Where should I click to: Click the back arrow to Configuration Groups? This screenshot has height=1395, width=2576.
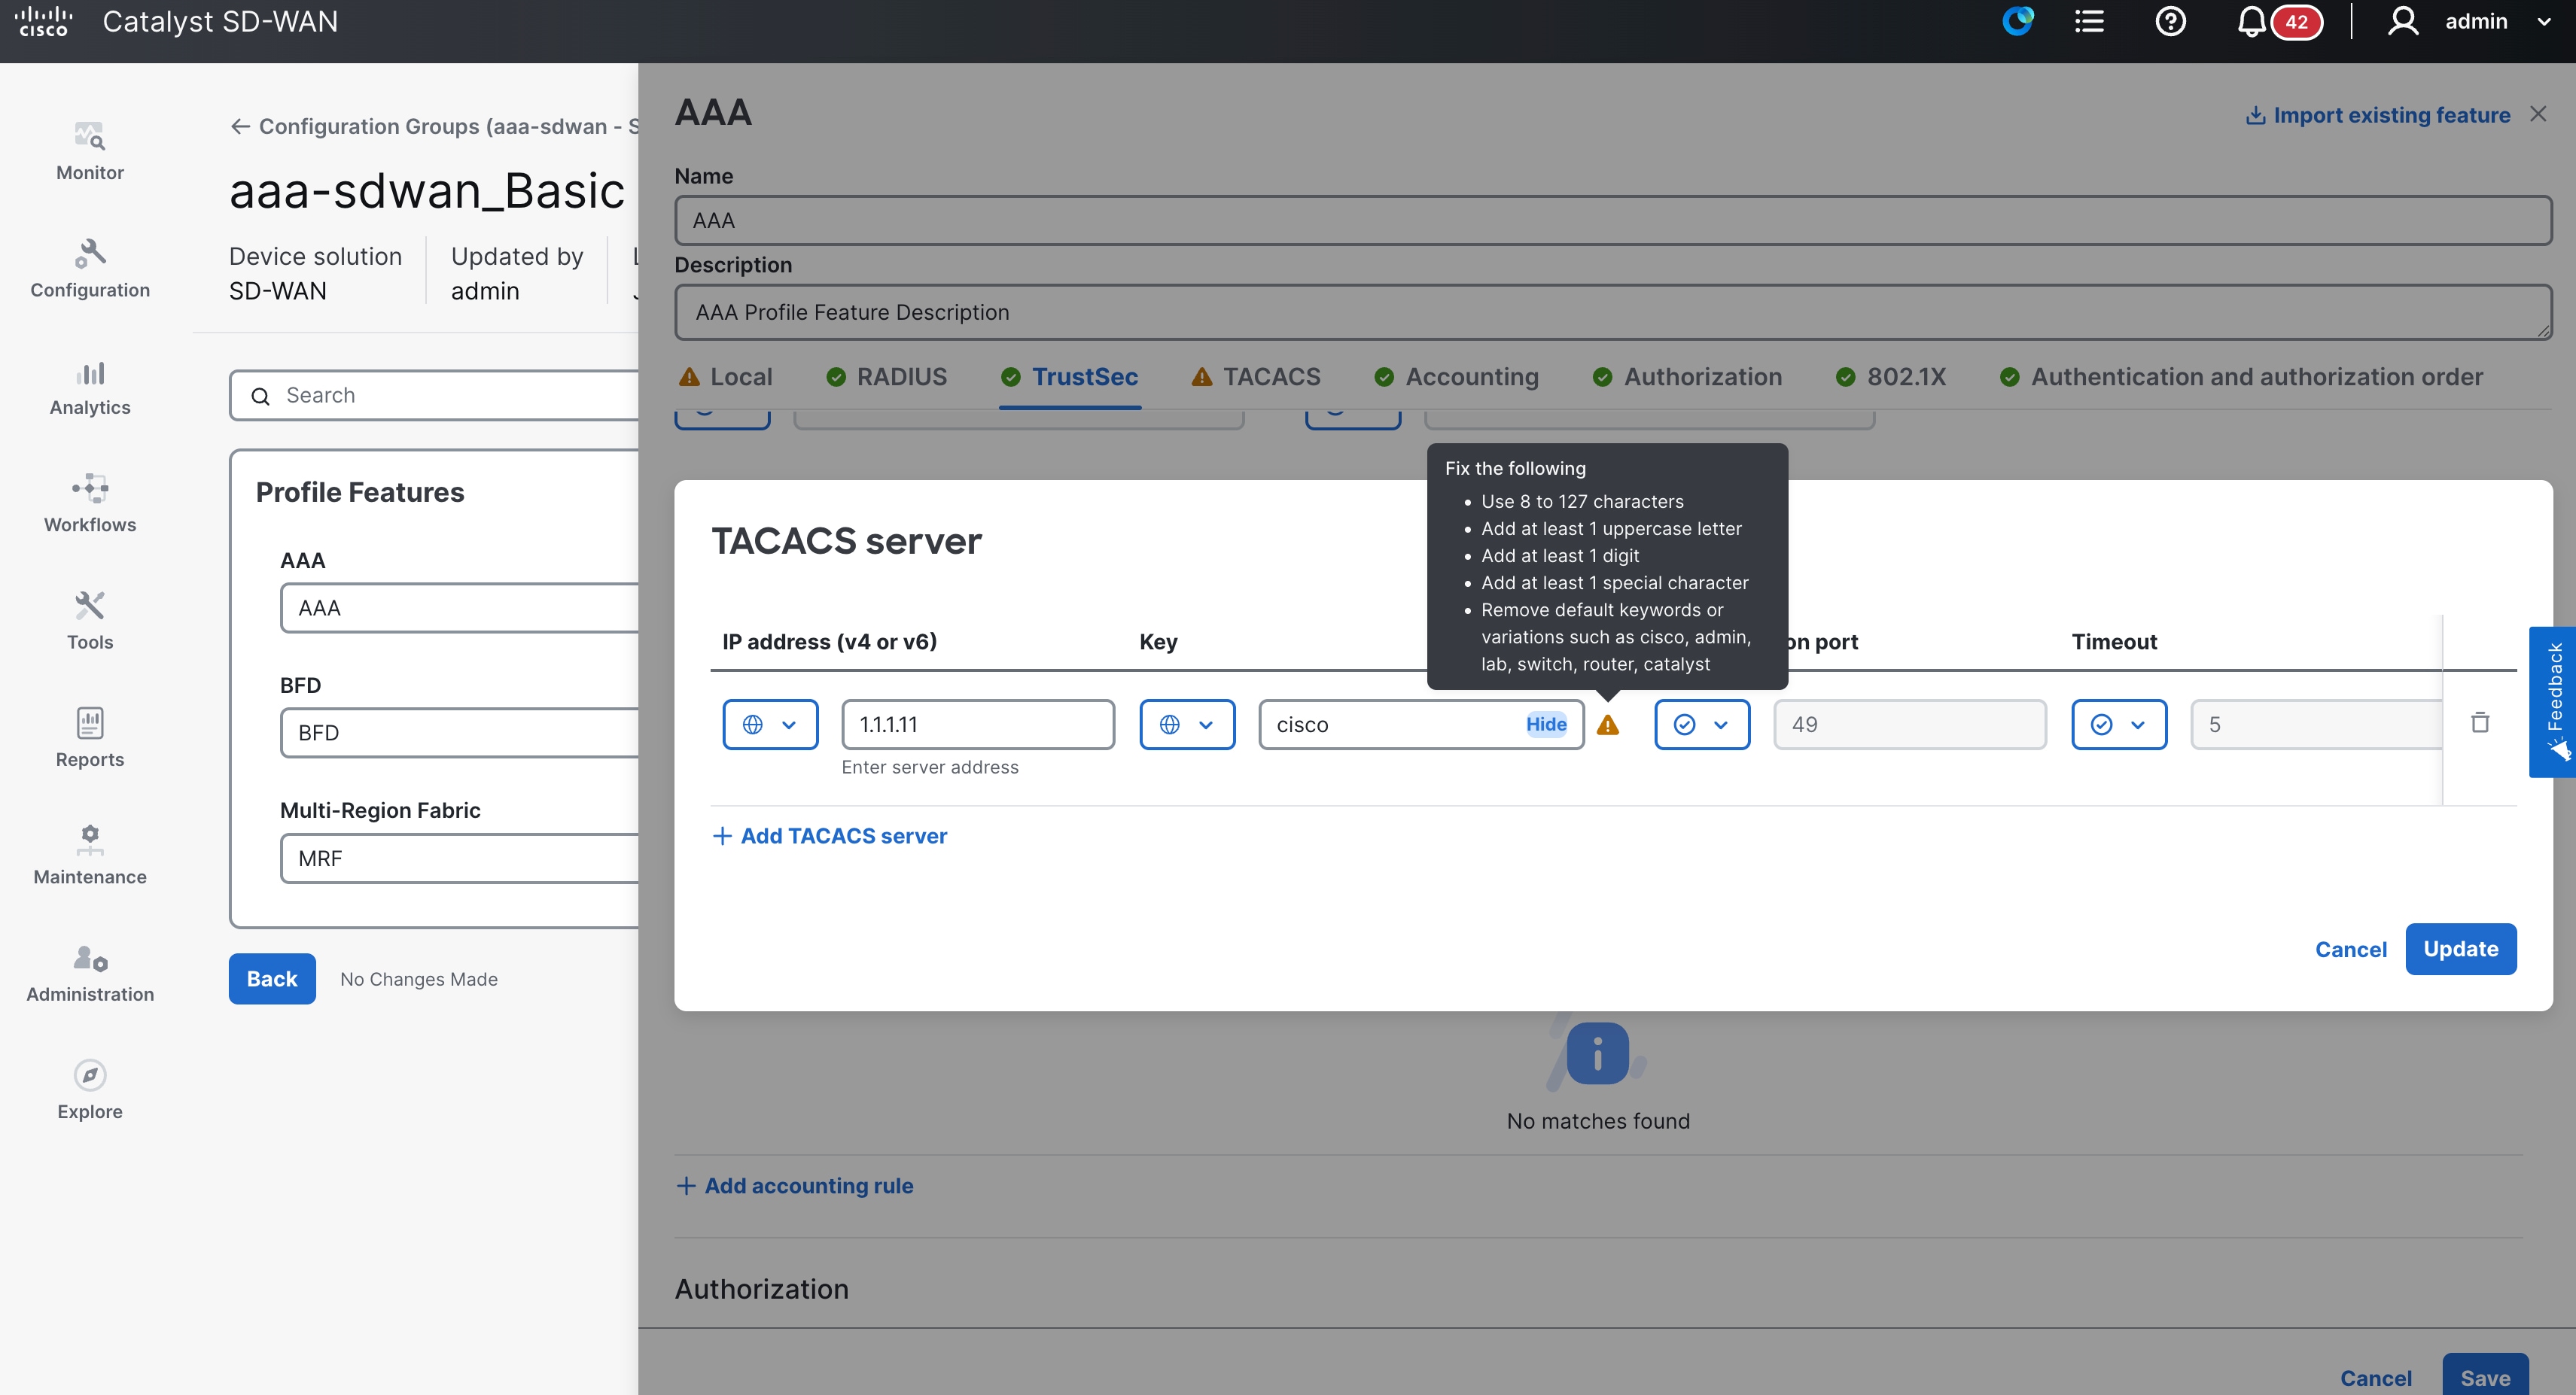[240, 126]
